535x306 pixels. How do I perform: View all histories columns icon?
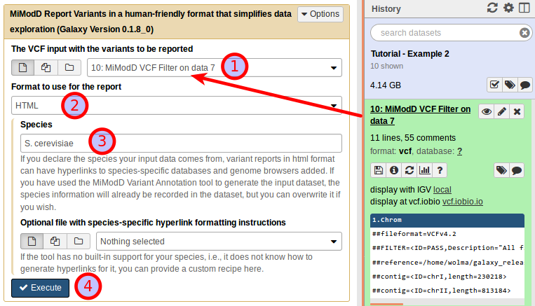[x=524, y=8]
